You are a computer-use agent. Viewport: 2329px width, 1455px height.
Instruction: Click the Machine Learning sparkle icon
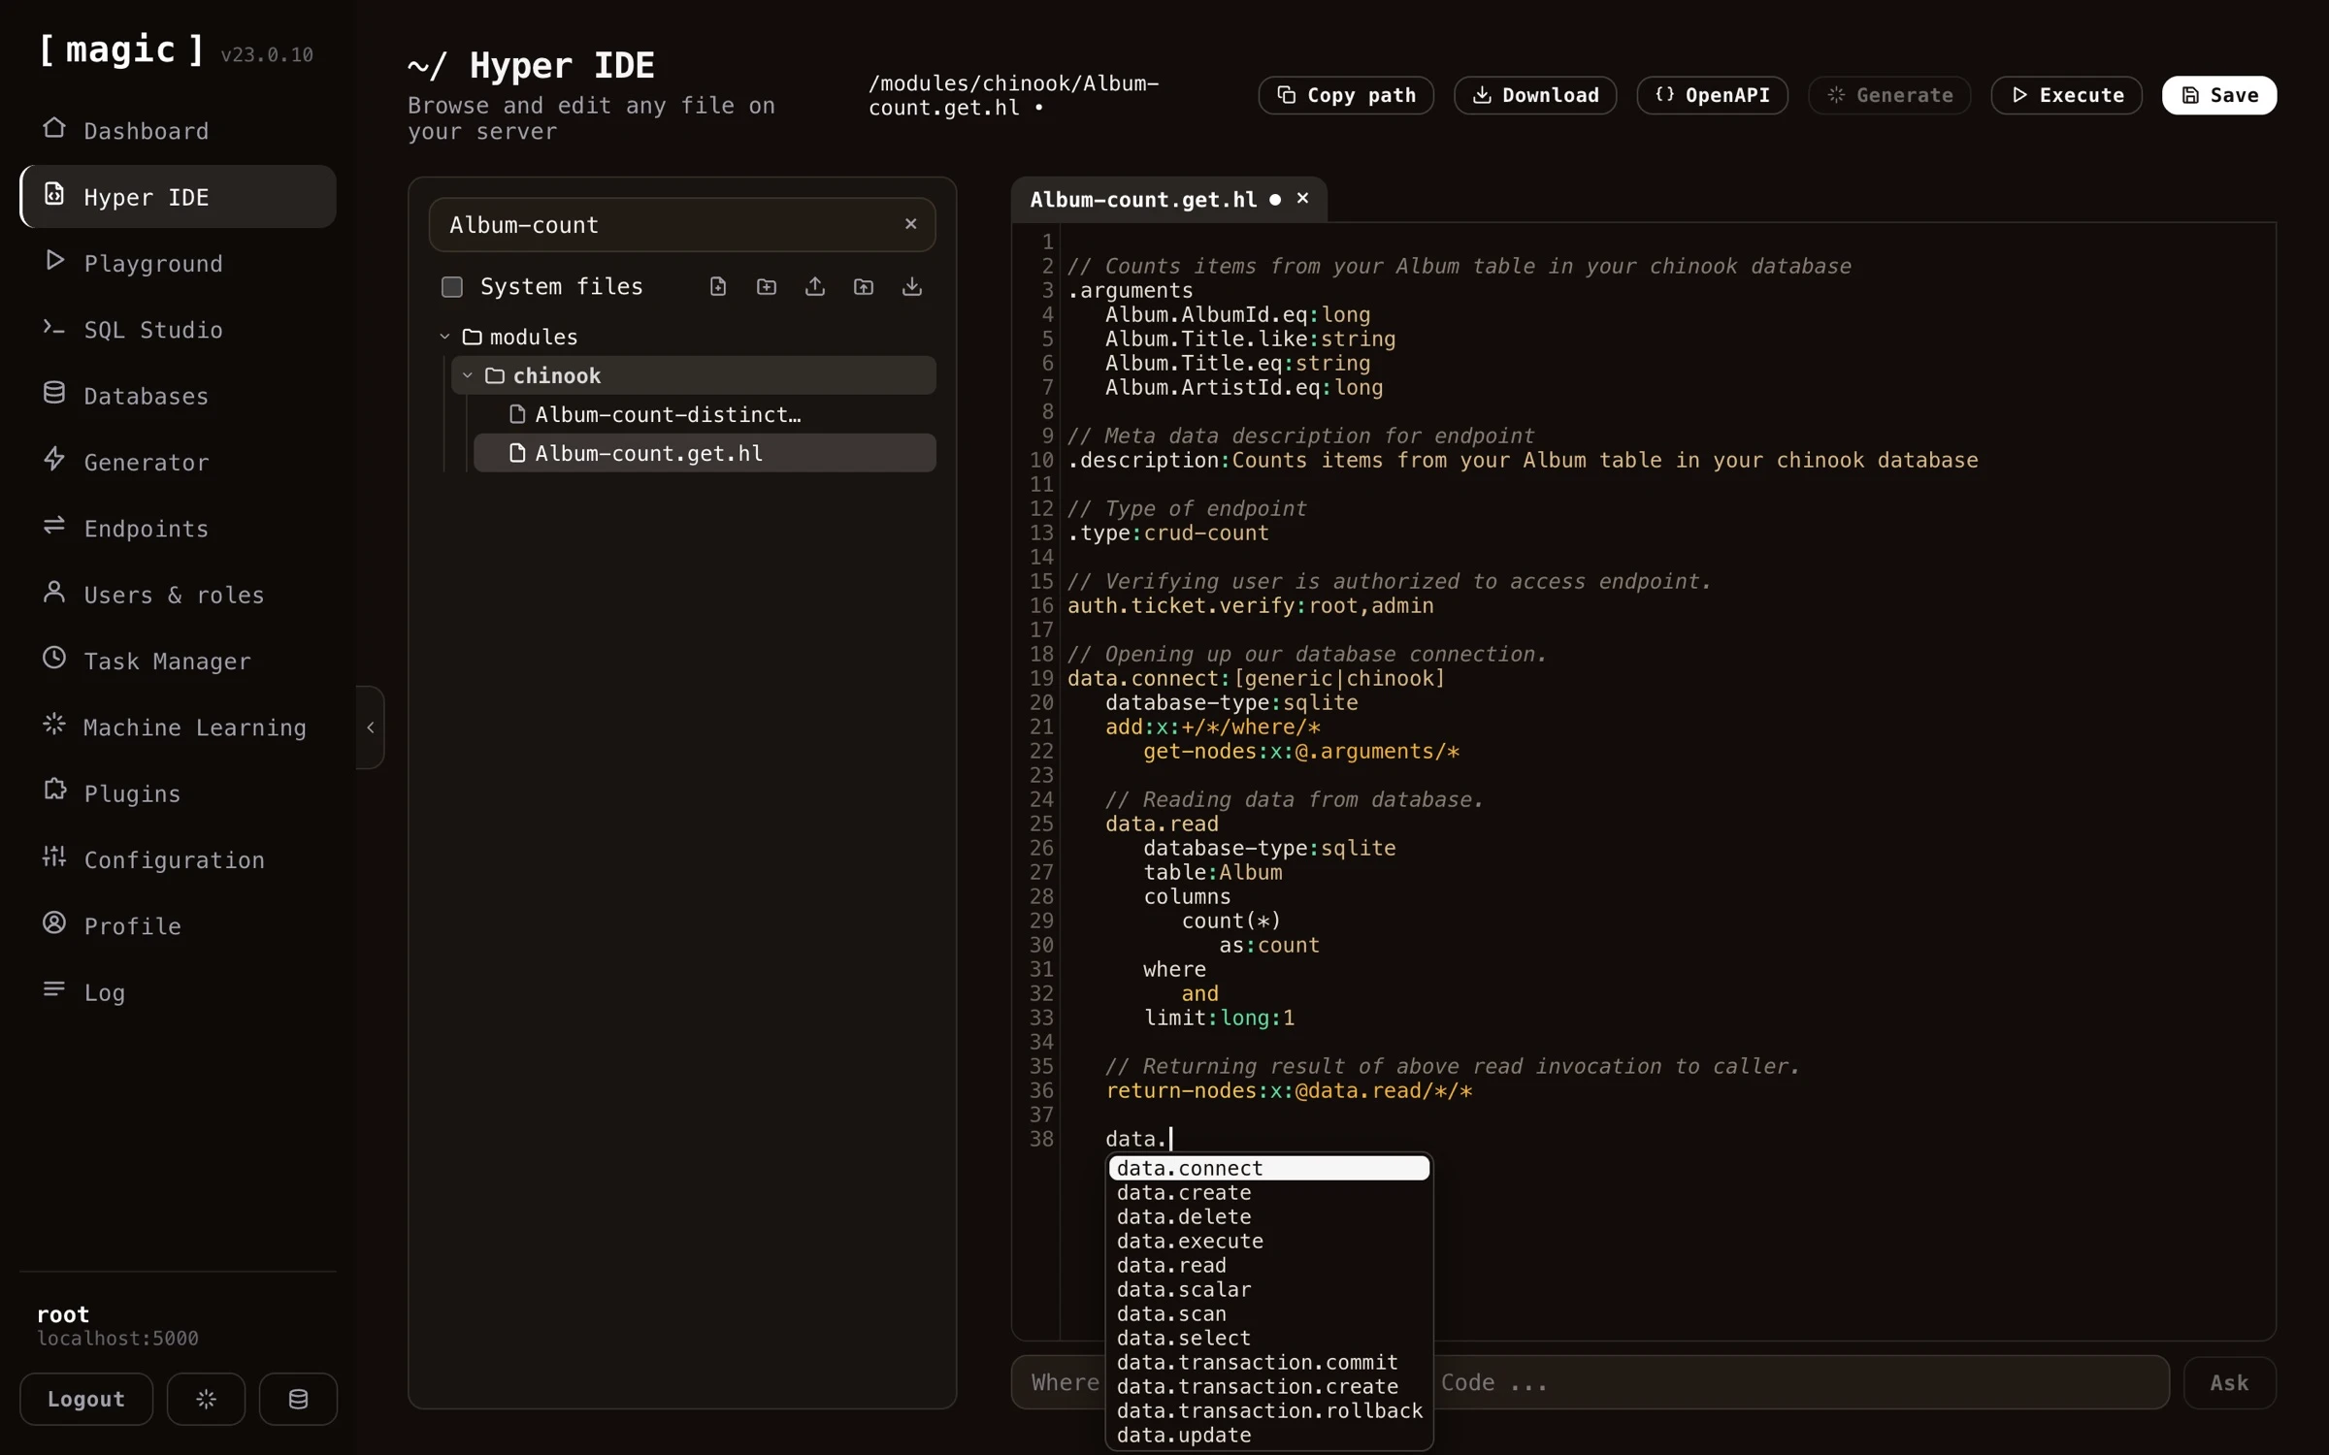point(54,725)
